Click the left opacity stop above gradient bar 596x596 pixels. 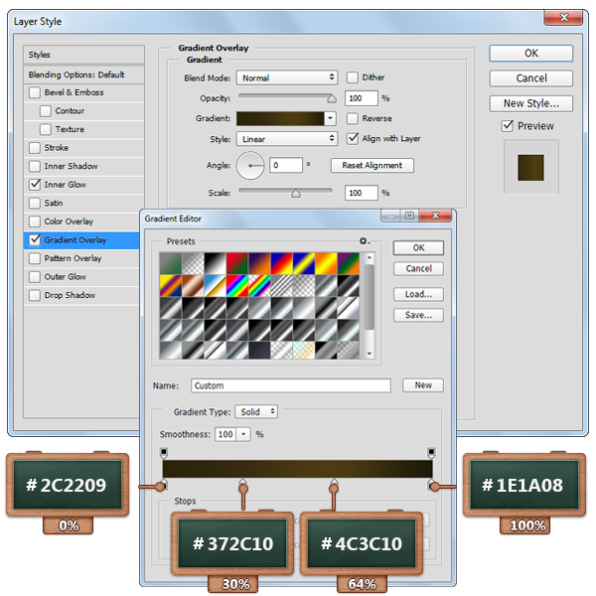coord(164,453)
